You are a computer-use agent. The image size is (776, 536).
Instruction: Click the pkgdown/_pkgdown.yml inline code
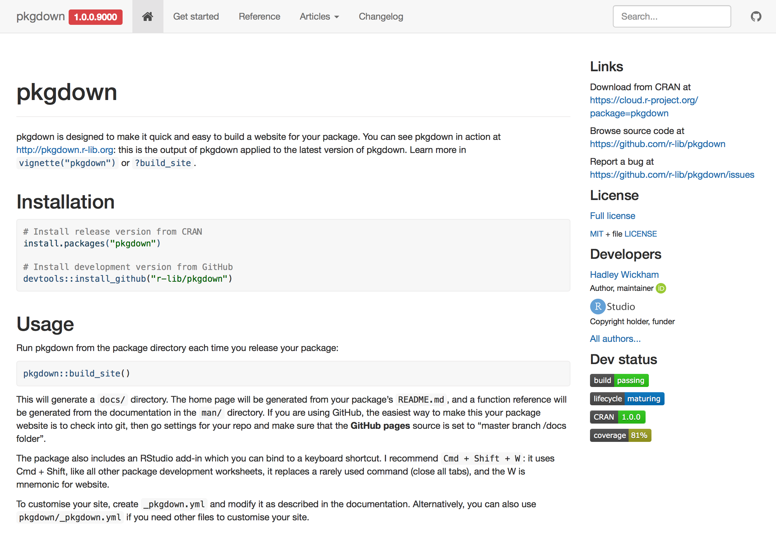pyautogui.click(x=70, y=517)
